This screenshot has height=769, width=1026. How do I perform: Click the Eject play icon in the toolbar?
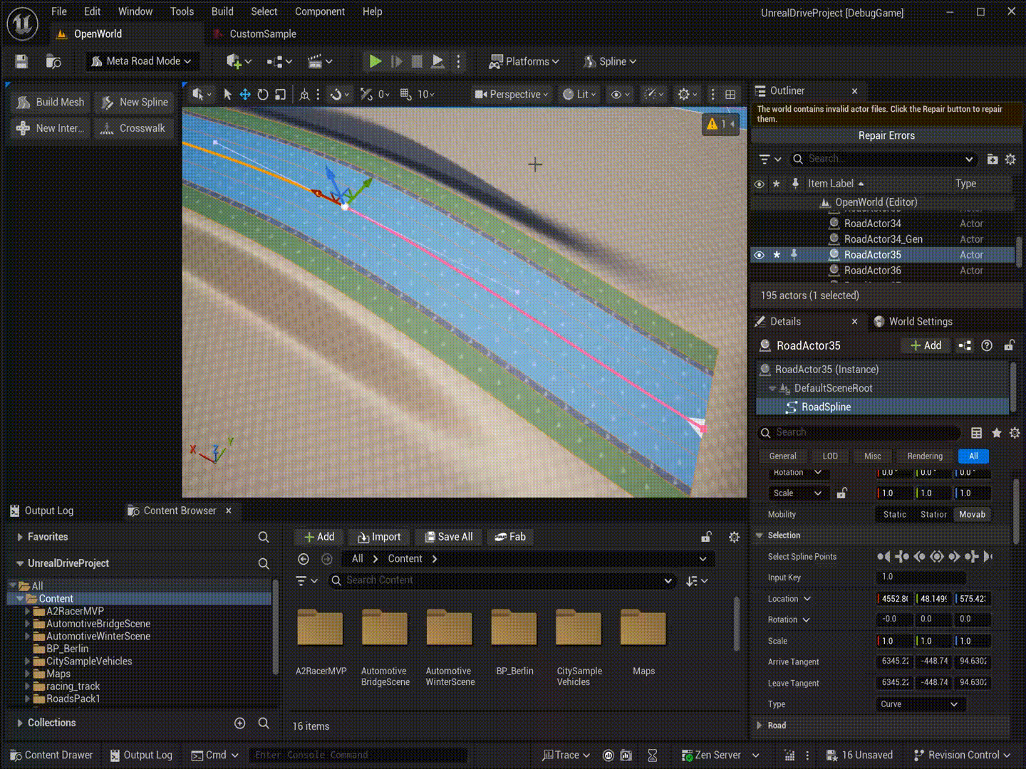(x=438, y=62)
